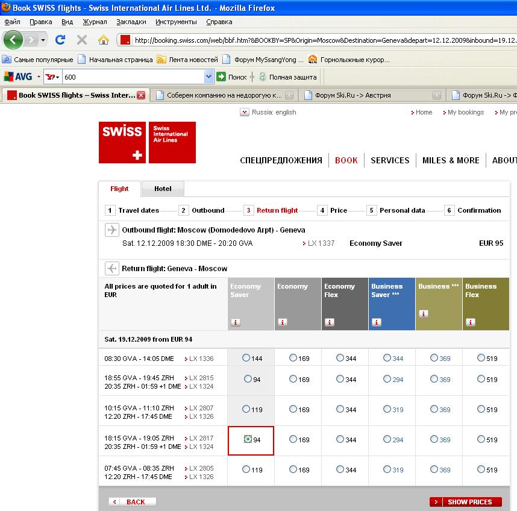Click the Forward navigation arrow
The width and height of the screenshot is (517, 511).
(31, 40)
